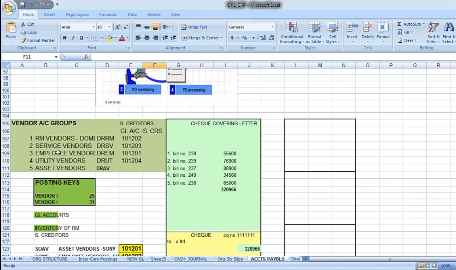Open the font size dropdown
Screen dimensions: 456x270
click(x=109, y=27)
